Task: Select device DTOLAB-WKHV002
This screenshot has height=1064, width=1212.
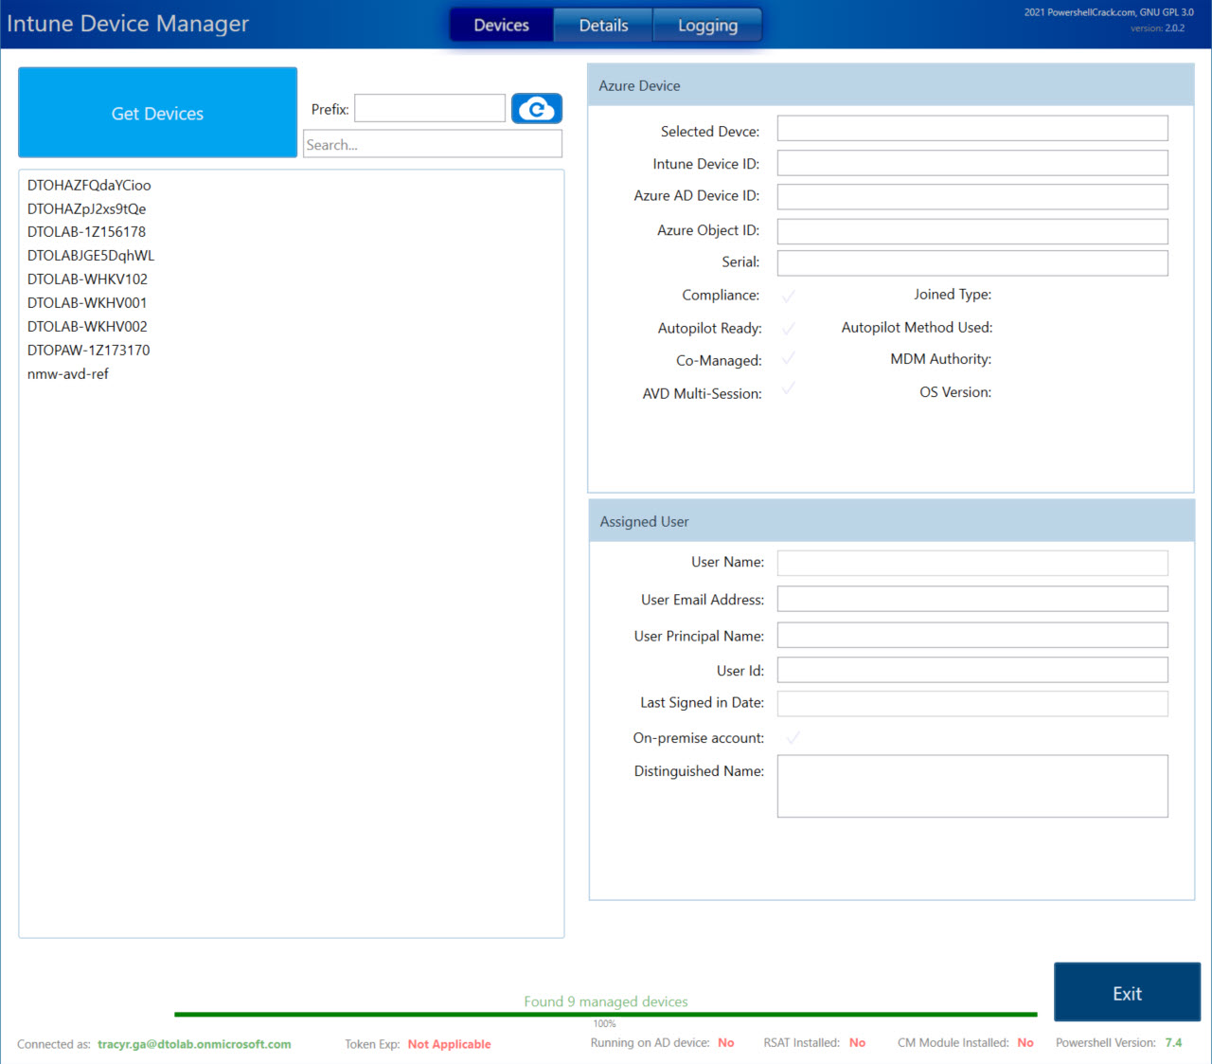Action: (87, 326)
